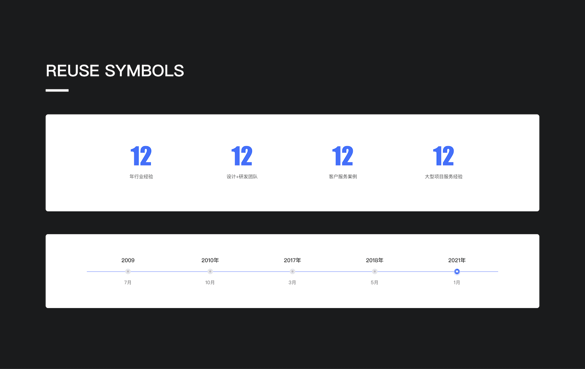Click the 2009 year label

pyautogui.click(x=128, y=260)
